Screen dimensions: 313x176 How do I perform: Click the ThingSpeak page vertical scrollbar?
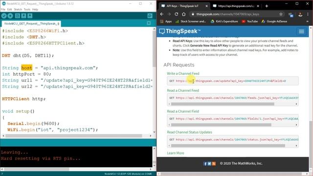[x=311, y=144]
